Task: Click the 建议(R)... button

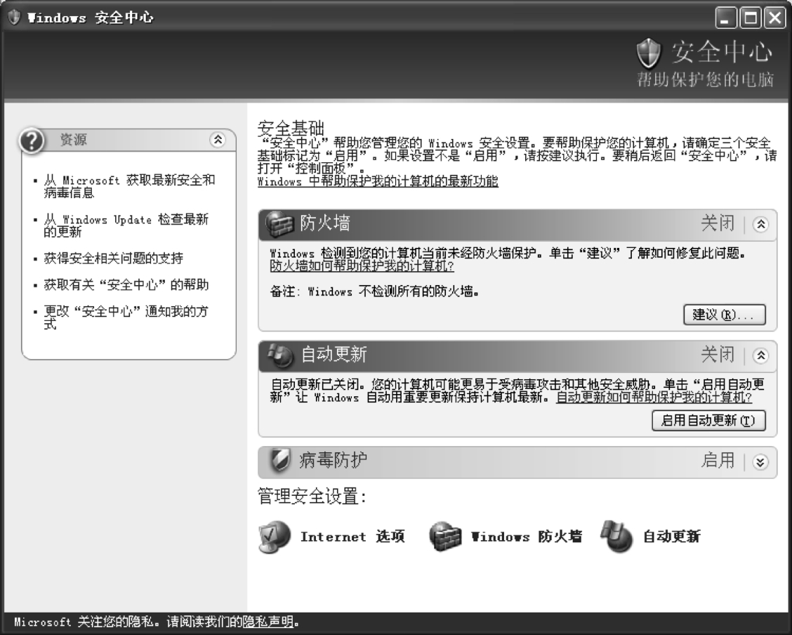Action: pyautogui.click(x=725, y=315)
